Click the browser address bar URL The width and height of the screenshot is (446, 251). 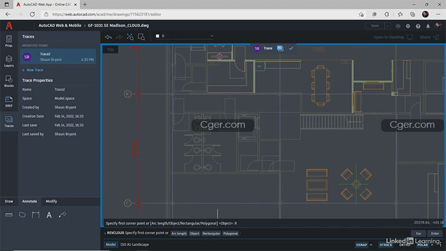click(x=106, y=14)
